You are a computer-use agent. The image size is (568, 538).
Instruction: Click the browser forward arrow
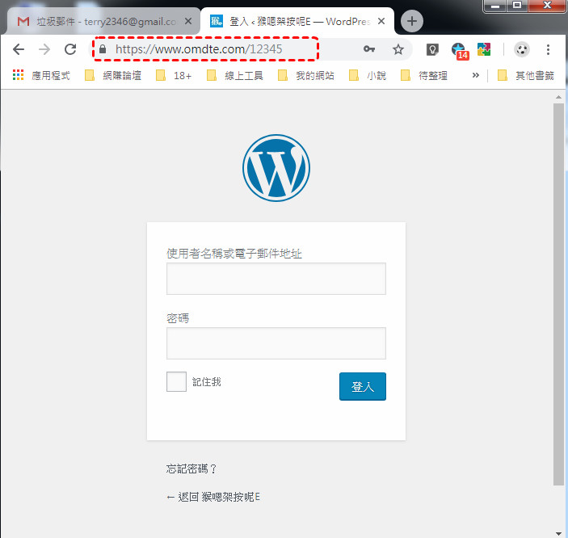(44, 49)
